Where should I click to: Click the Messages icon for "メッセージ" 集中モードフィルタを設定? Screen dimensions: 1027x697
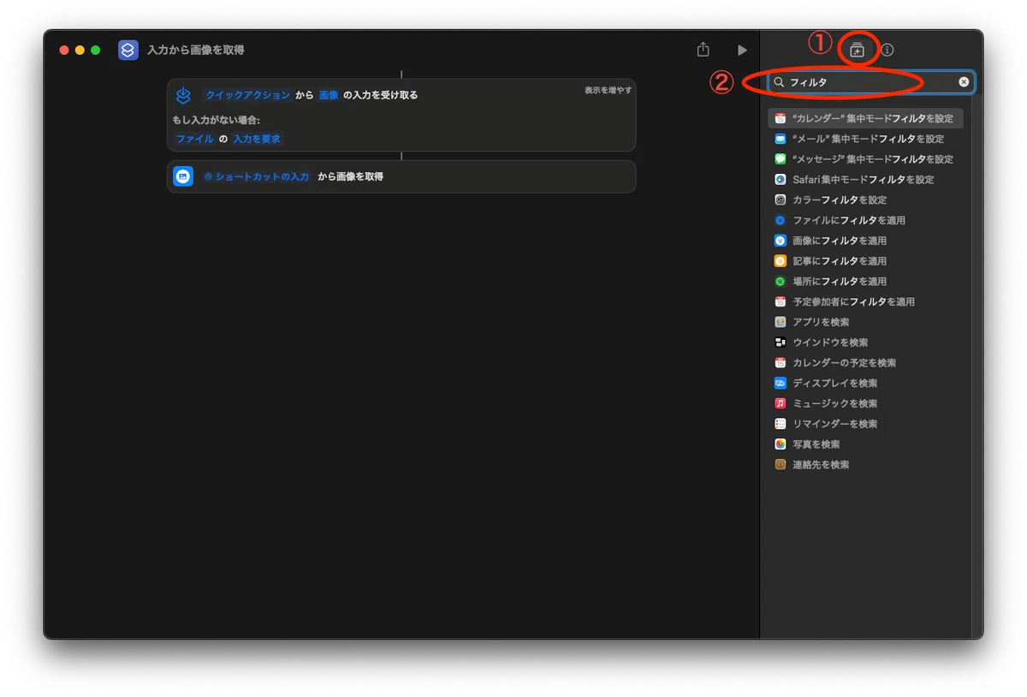pyautogui.click(x=780, y=159)
